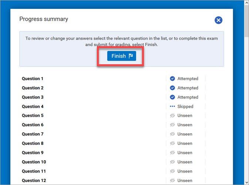The image size is (249, 185).
Task: Click the Unseen eye icon for Question 8
Action: (172, 143)
